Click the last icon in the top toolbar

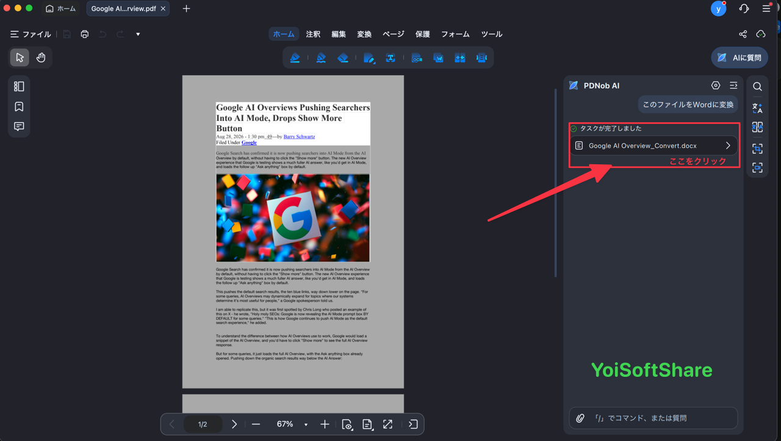pos(481,58)
